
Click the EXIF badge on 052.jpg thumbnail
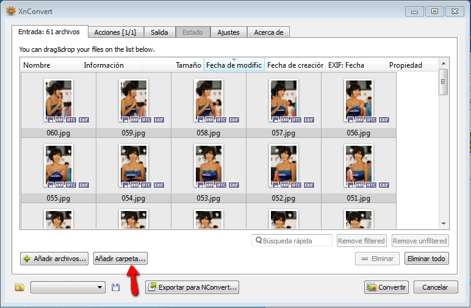(309, 185)
